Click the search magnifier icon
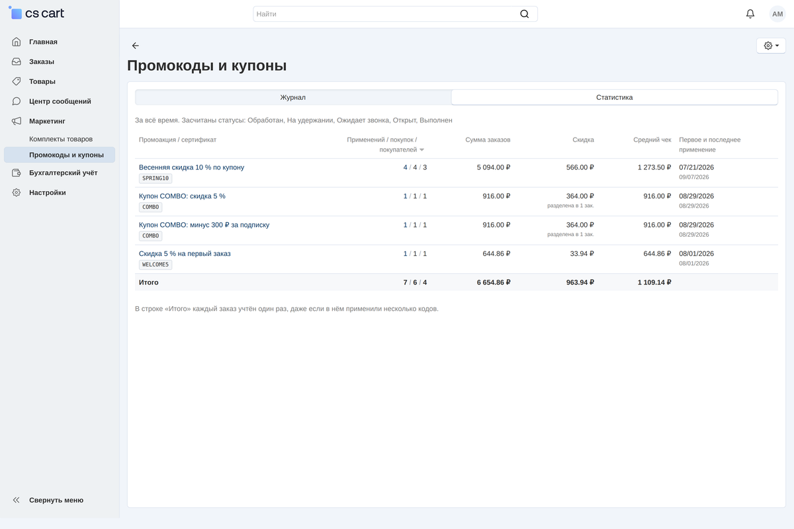Viewport: 794px width, 529px height. [x=525, y=14]
